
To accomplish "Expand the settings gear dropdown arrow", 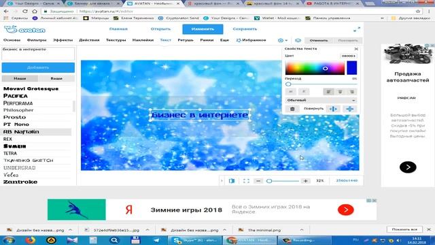I will click(x=286, y=41).
